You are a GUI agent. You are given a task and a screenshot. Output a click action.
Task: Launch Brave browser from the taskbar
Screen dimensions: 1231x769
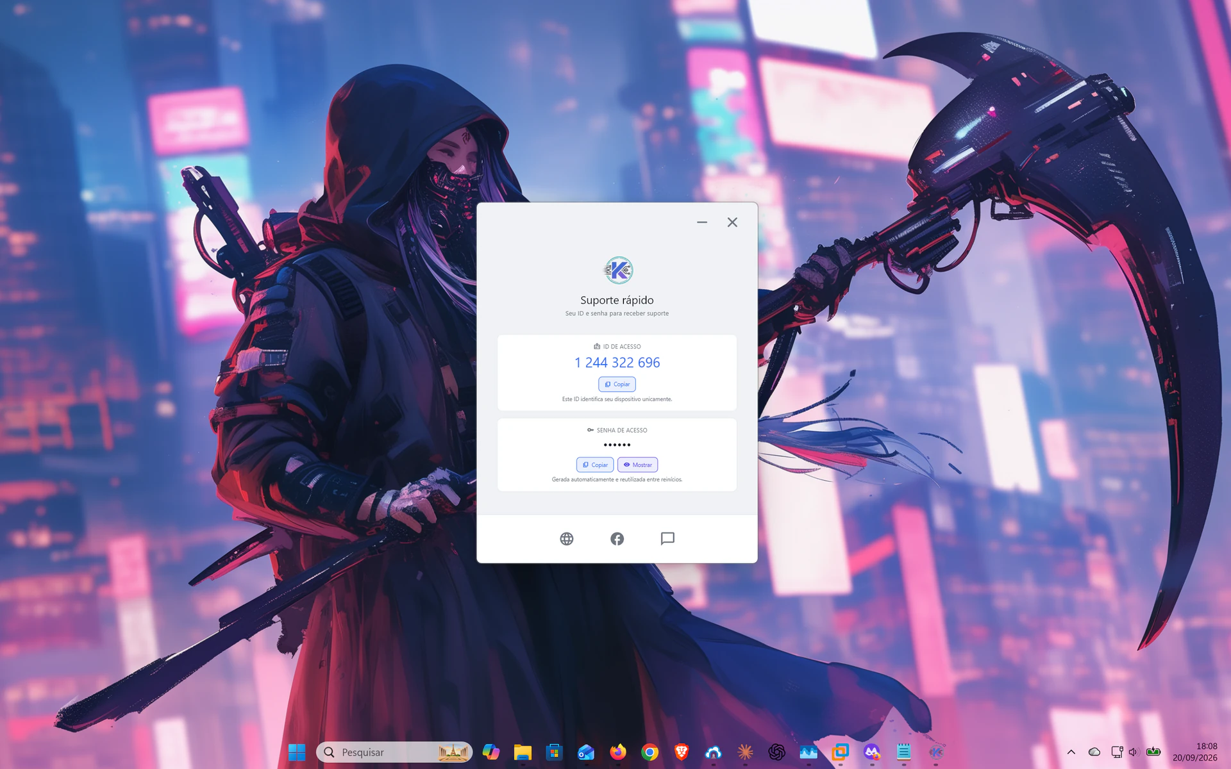pyautogui.click(x=682, y=752)
